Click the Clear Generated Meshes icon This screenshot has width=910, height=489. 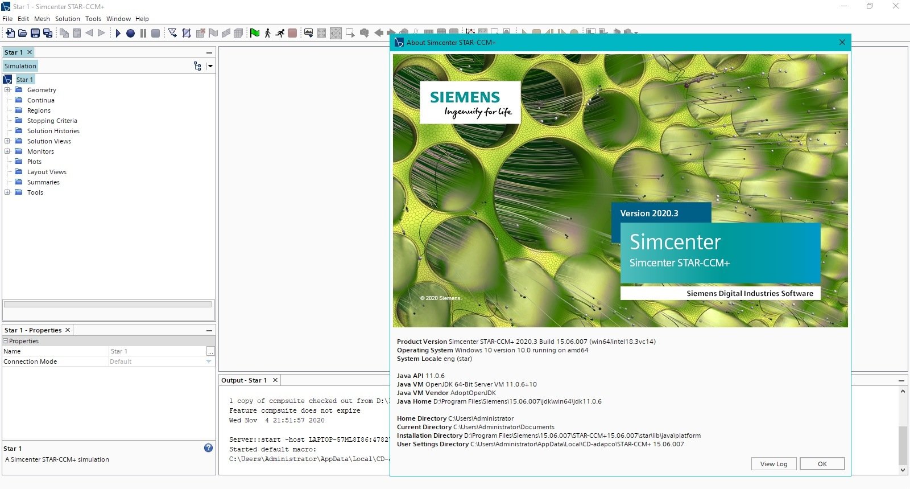[200, 33]
